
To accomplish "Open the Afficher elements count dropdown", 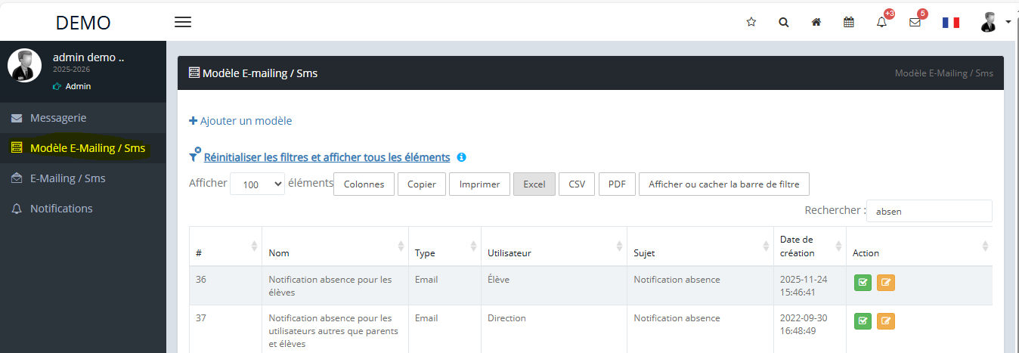I will [257, 184].
